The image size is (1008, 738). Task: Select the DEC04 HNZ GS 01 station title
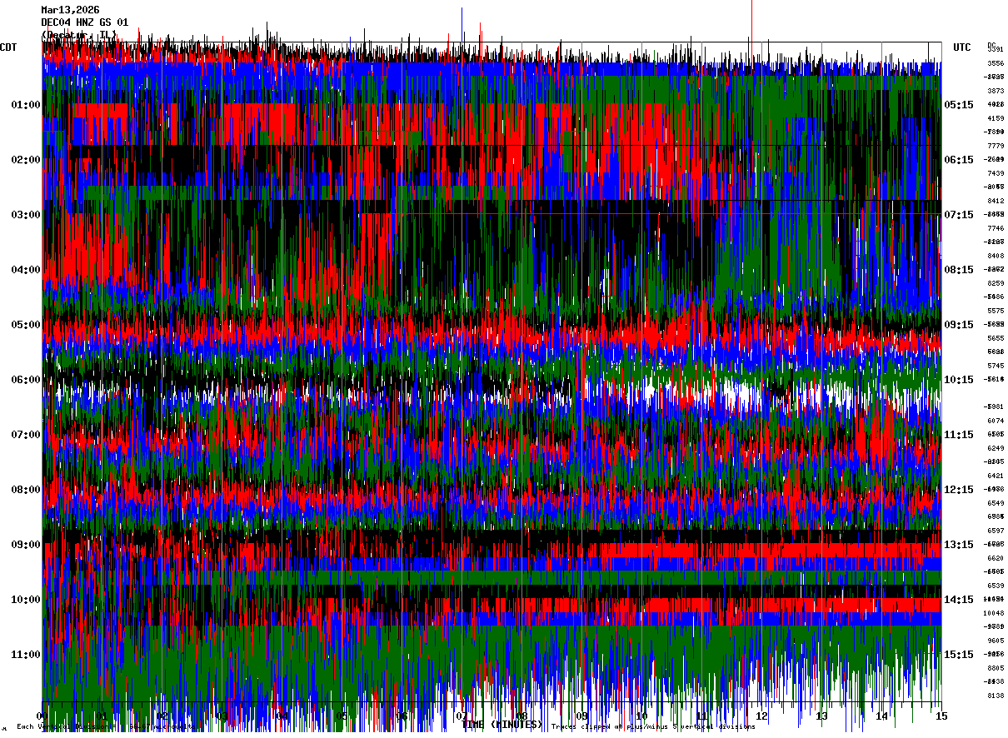pyautogui.click(x=85, y=22)
